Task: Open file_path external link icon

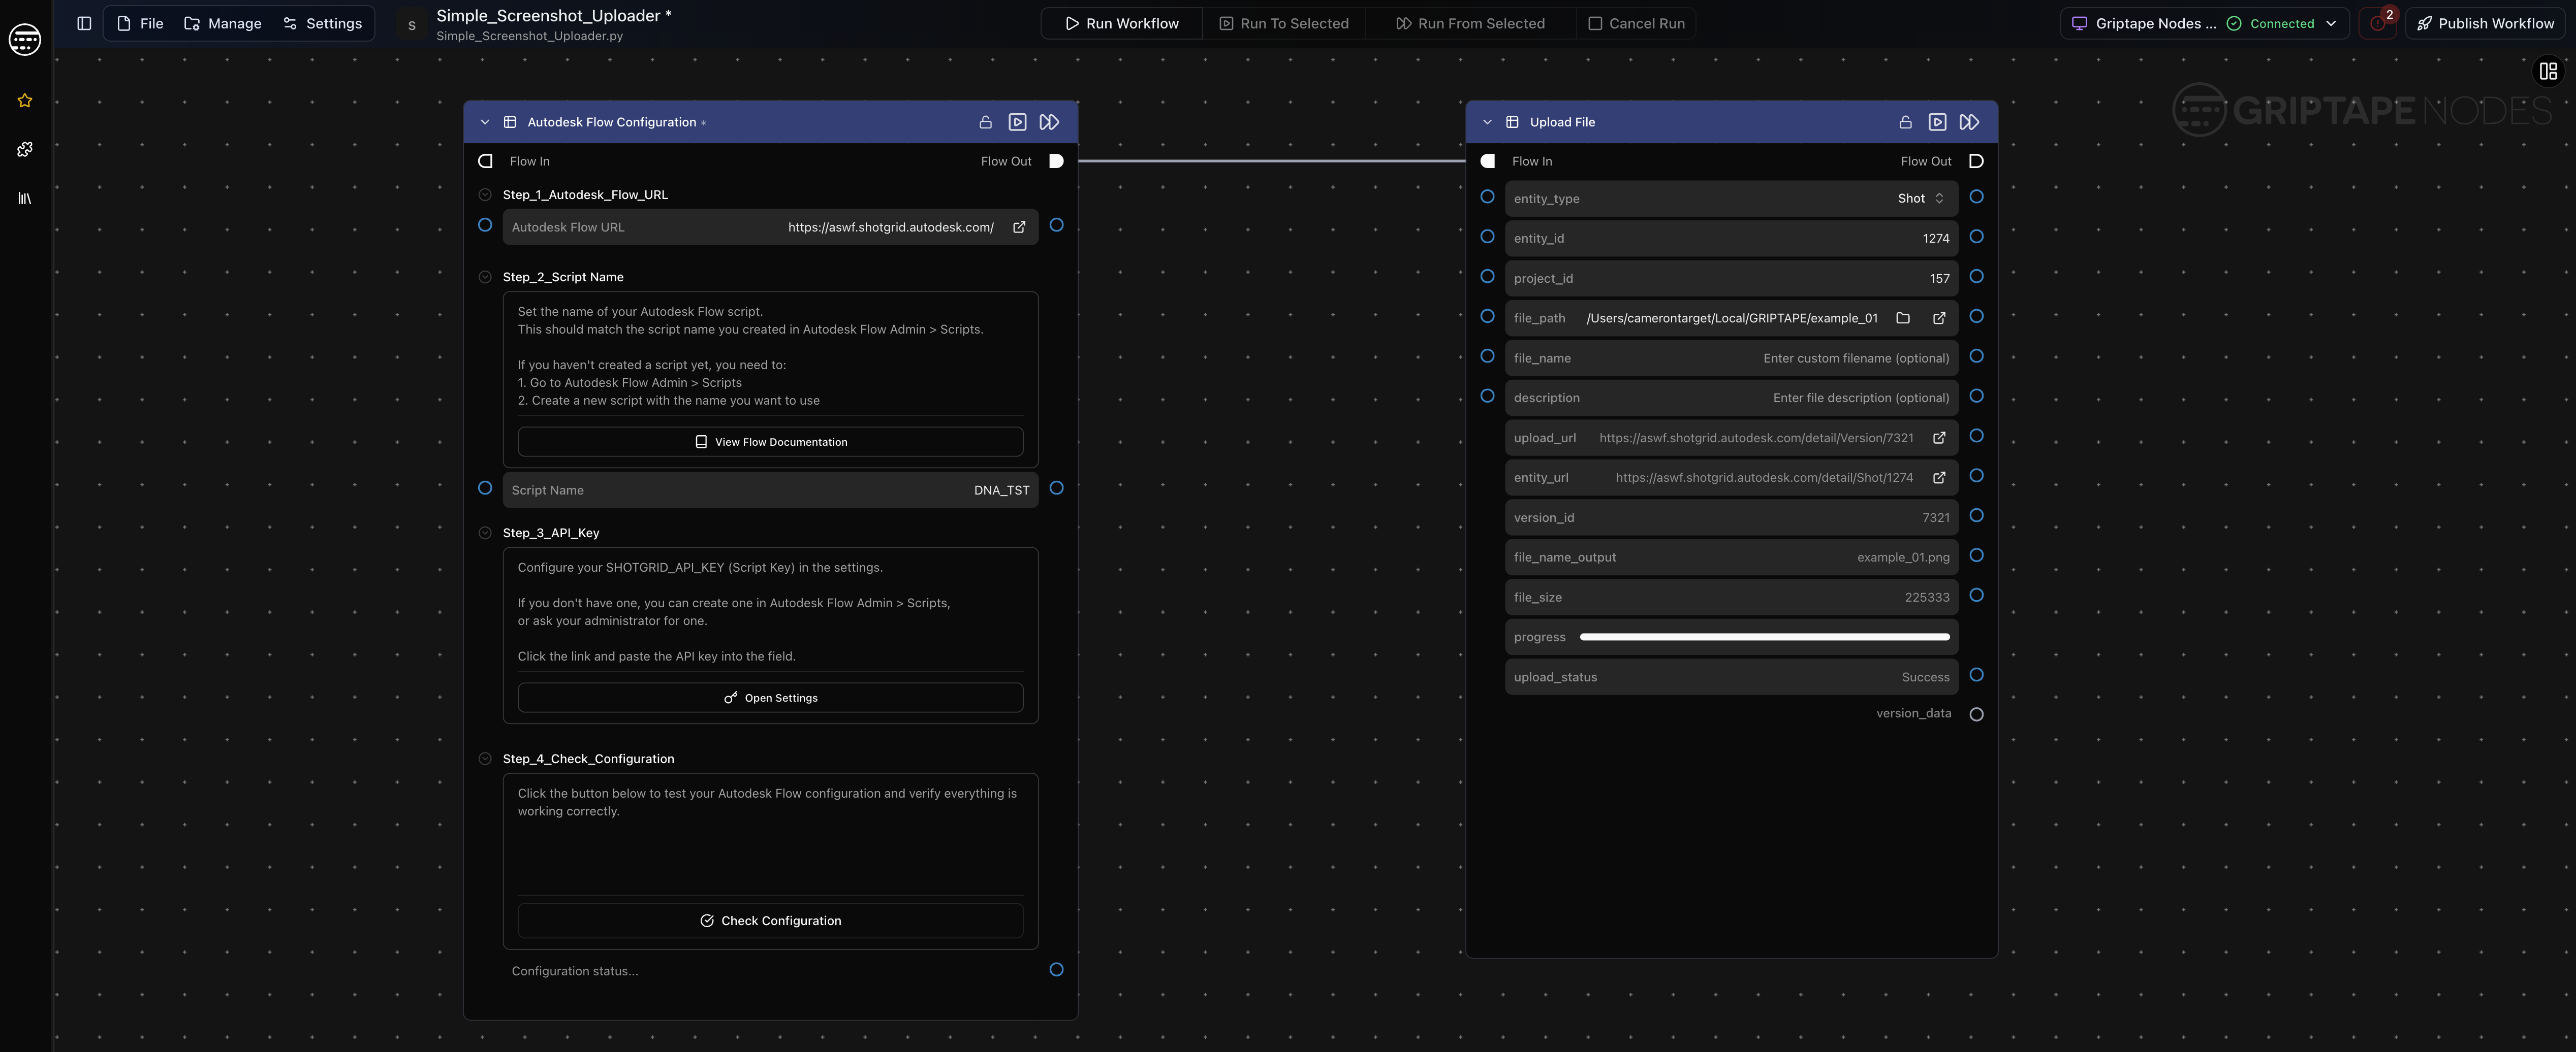Action: click(1939, 319)
